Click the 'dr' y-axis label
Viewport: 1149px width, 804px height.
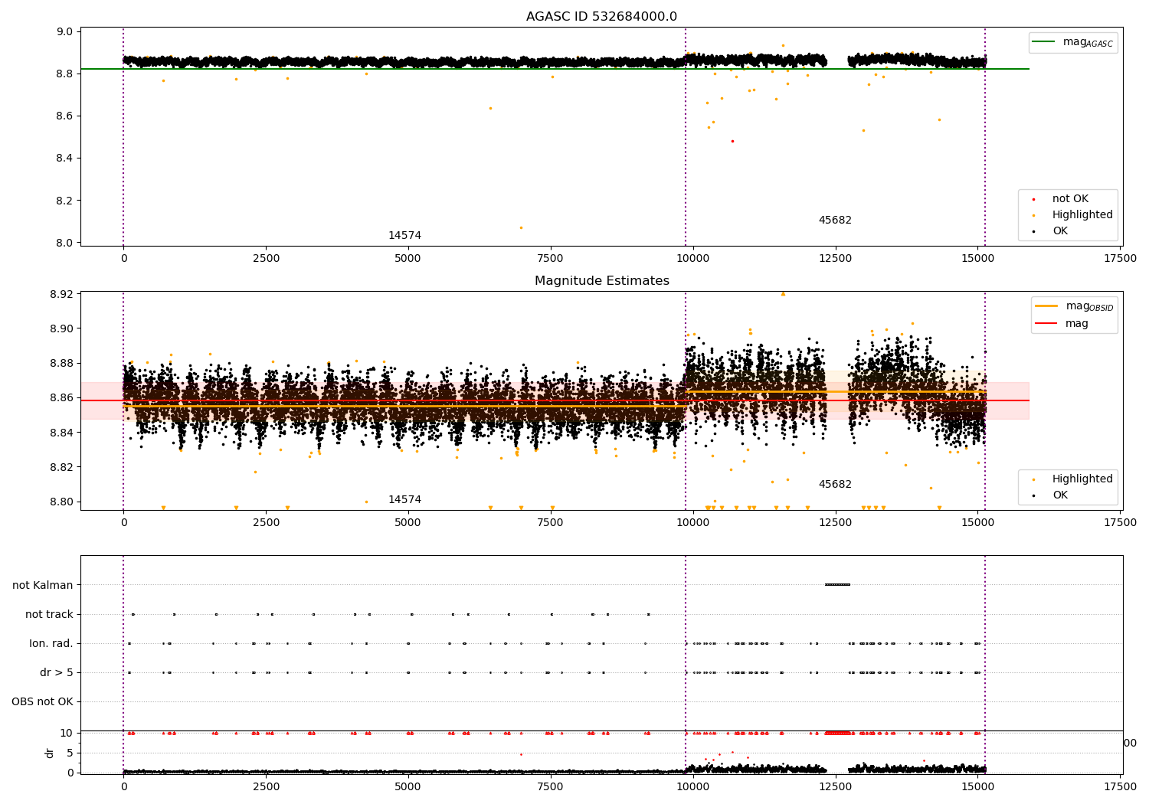tap(50, 753)
